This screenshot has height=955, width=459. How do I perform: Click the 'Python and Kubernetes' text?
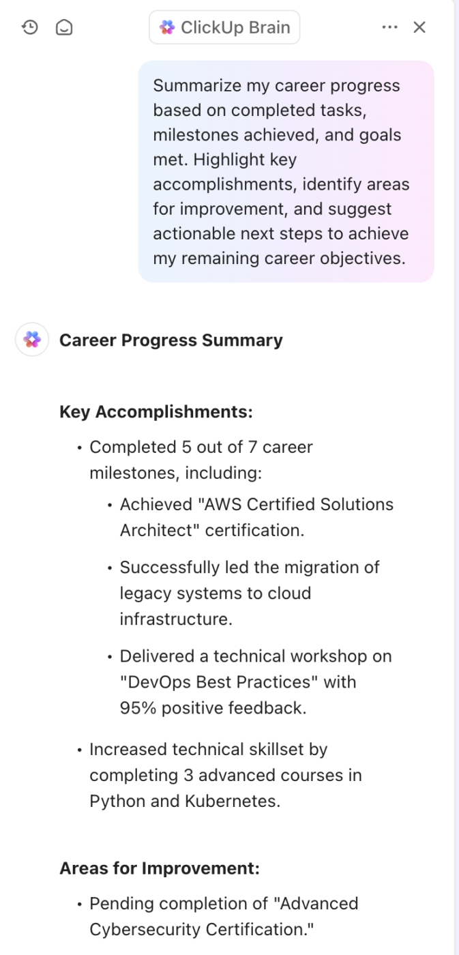(x=185, y=802)
